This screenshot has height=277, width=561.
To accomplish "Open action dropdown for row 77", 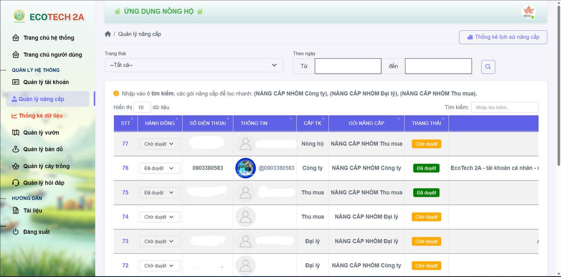I will (160, 144).
